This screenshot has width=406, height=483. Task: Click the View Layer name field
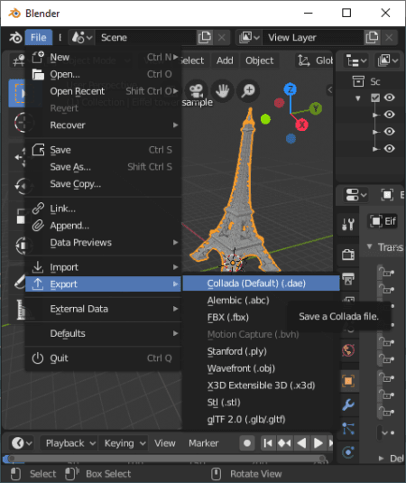coord(313,38)
